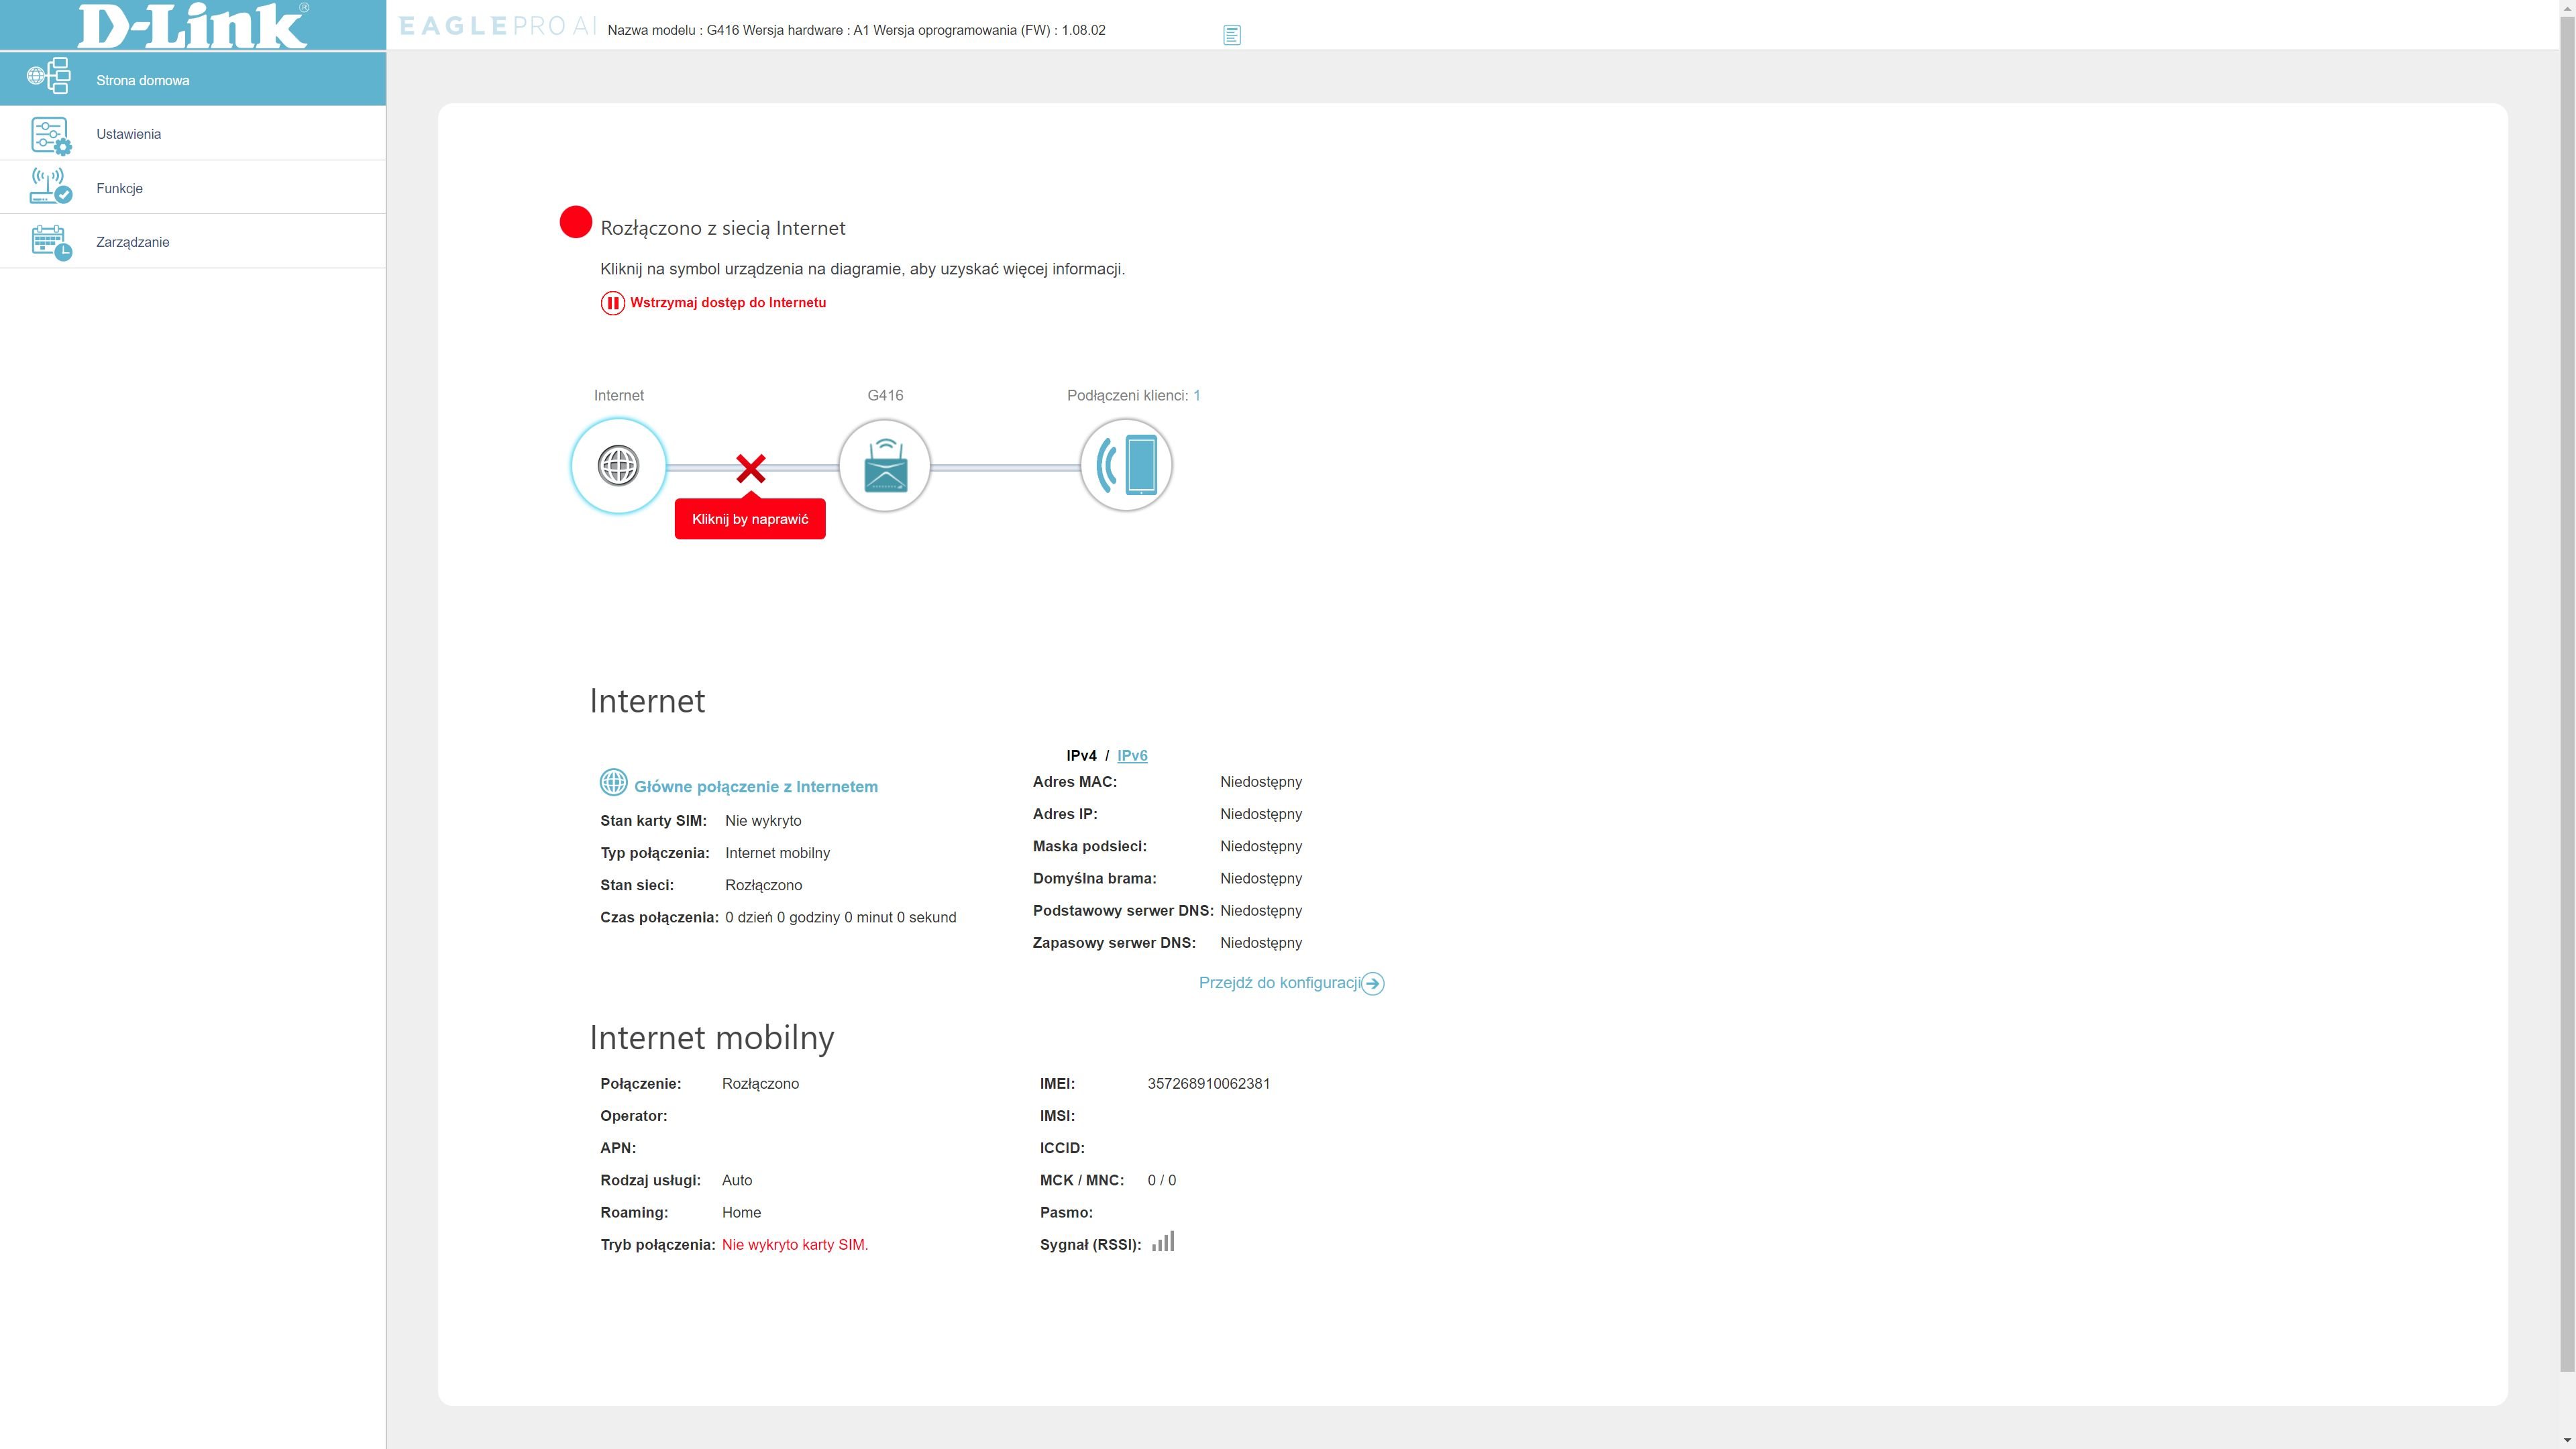The width and height of the screenshot is (2576, 1449).
Task: Follow Przejdź do konfiguracji link
Action: (1280, 983)
